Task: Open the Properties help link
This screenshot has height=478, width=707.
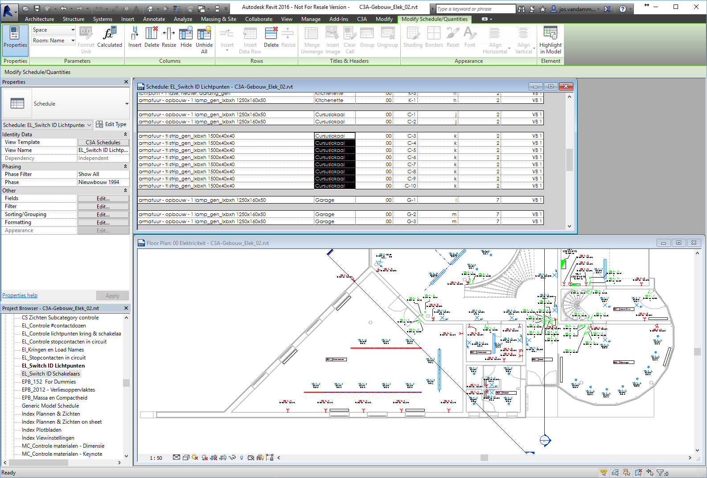Action: 20,295
